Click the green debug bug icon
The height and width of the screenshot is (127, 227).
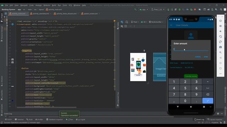coord(179,10)
